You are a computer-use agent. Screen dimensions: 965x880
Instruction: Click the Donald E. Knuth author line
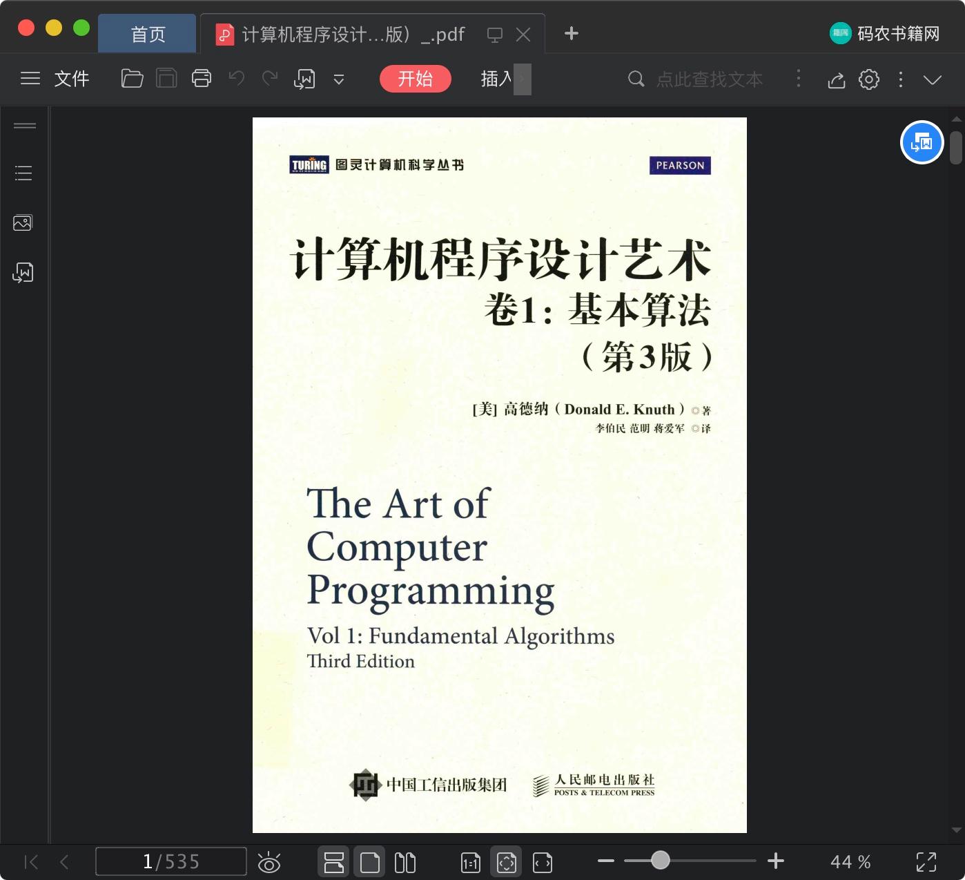[592, 410]
